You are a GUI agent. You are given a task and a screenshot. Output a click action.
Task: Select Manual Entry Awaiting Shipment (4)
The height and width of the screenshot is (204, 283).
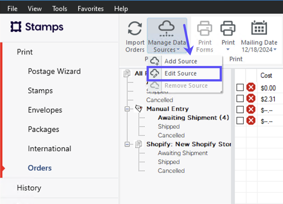[x=194, y=118]
